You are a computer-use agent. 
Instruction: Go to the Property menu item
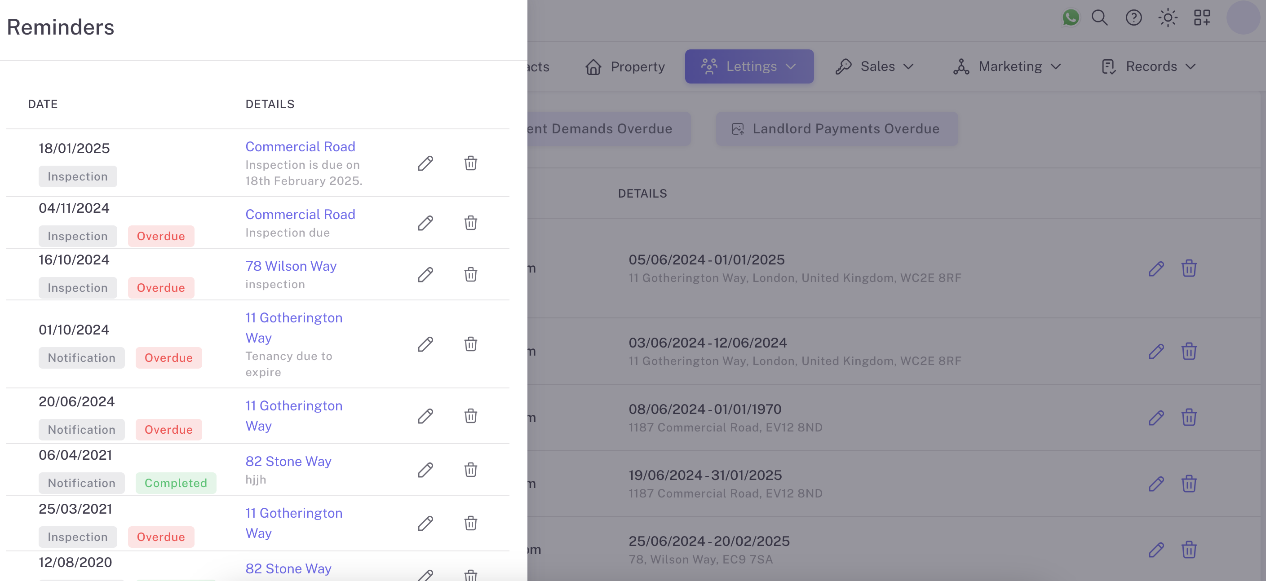(625, 66)
